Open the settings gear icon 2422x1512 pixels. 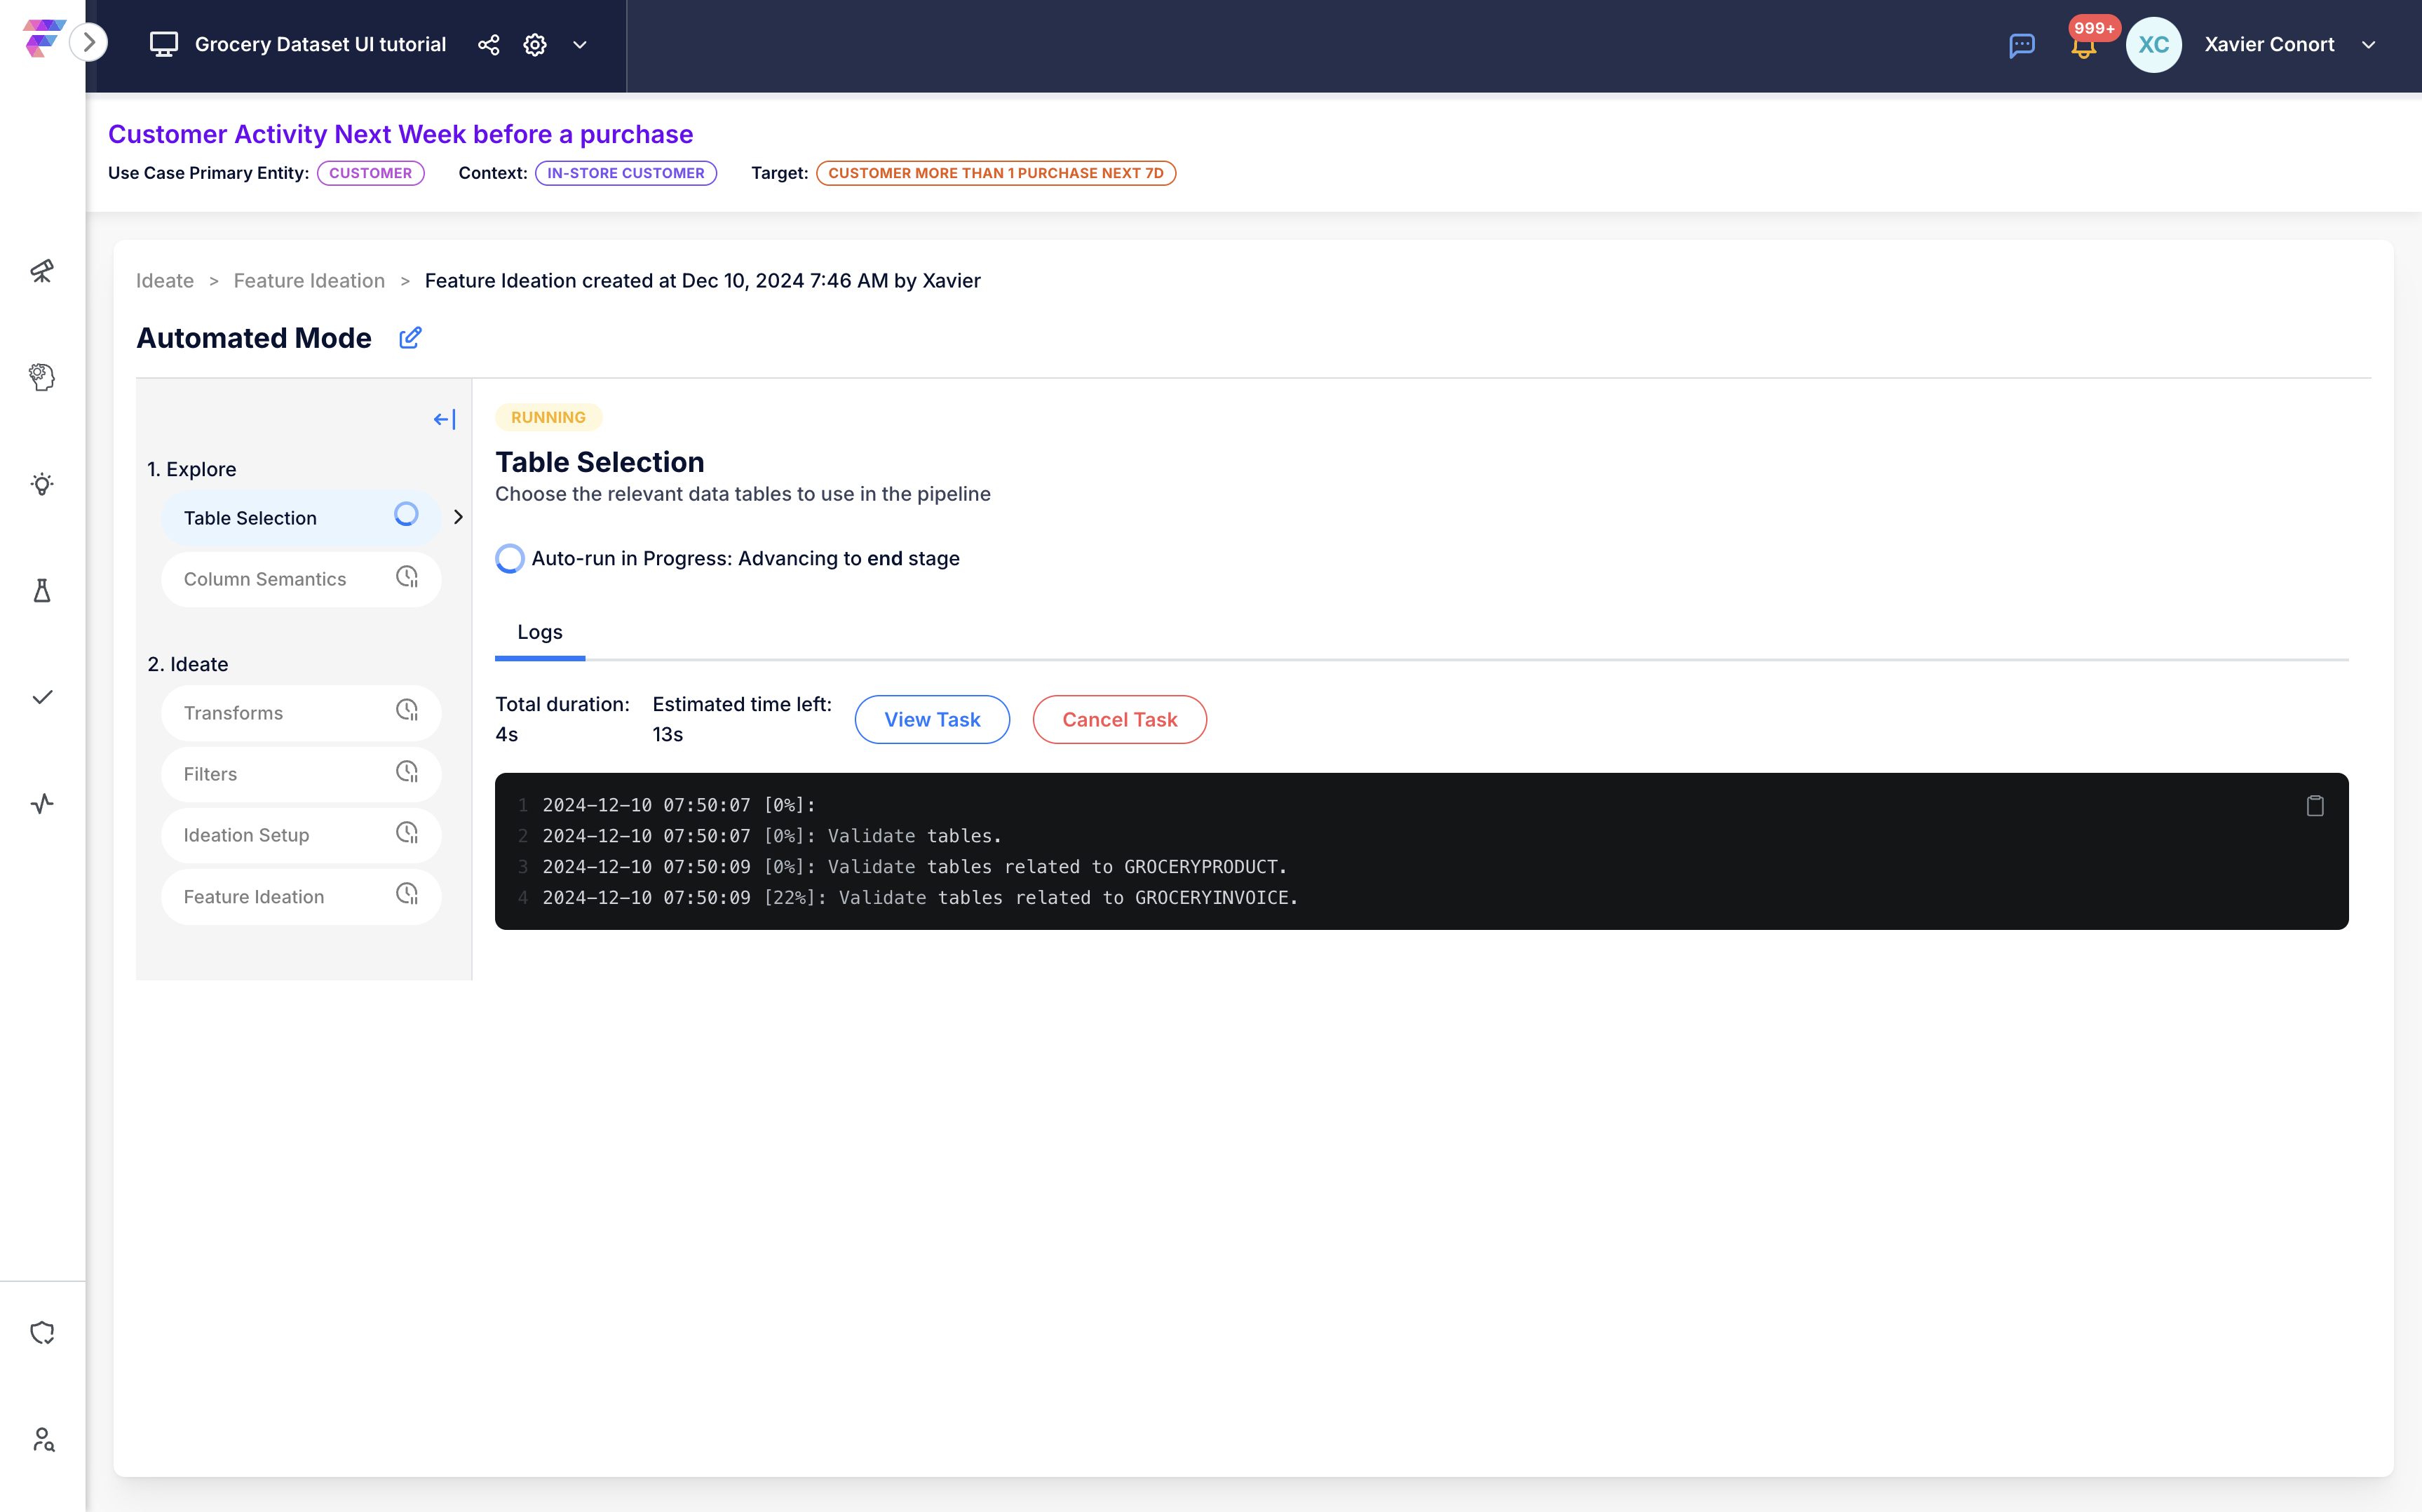535,44
